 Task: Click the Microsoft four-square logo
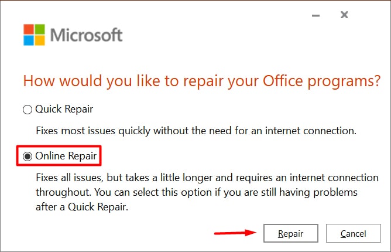[34, 35]
